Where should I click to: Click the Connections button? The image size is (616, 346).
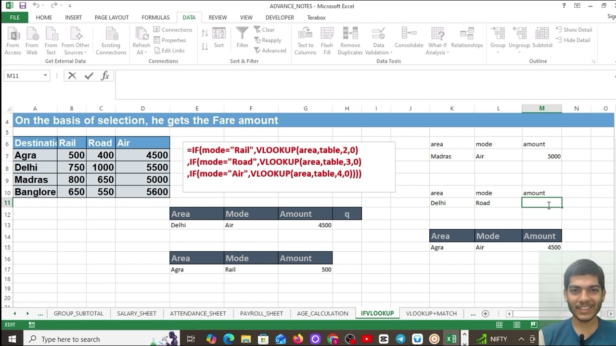(x=173, y=30)
